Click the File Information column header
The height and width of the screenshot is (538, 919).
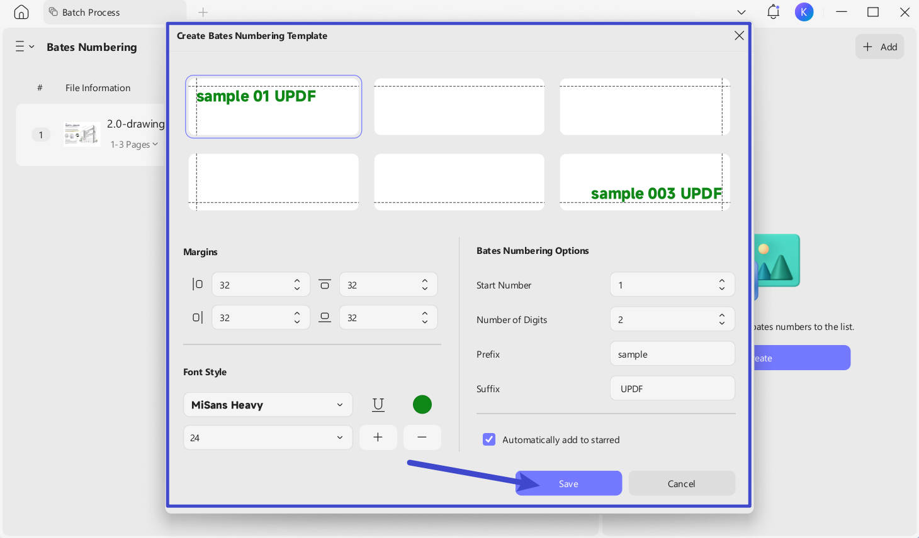click(98, 88)
